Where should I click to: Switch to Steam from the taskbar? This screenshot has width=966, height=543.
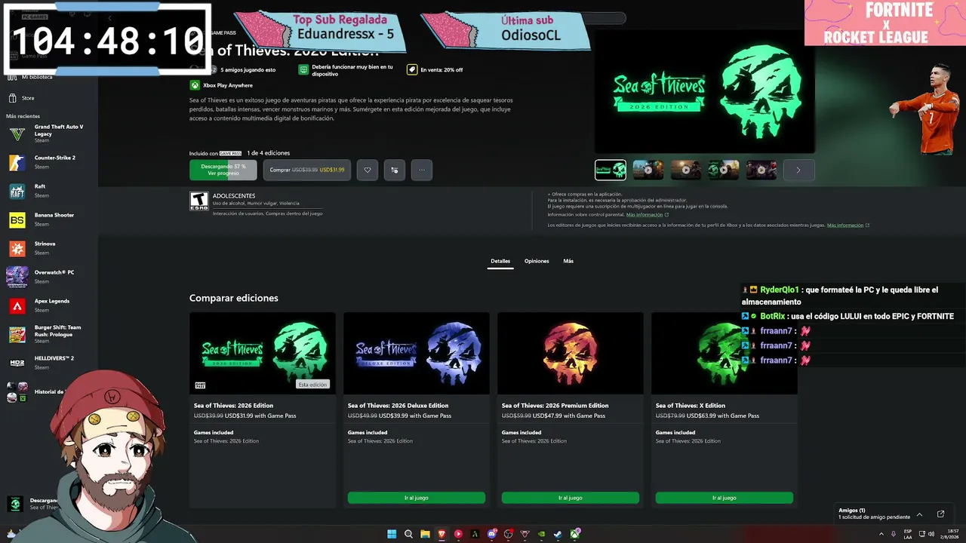(558, 534)
